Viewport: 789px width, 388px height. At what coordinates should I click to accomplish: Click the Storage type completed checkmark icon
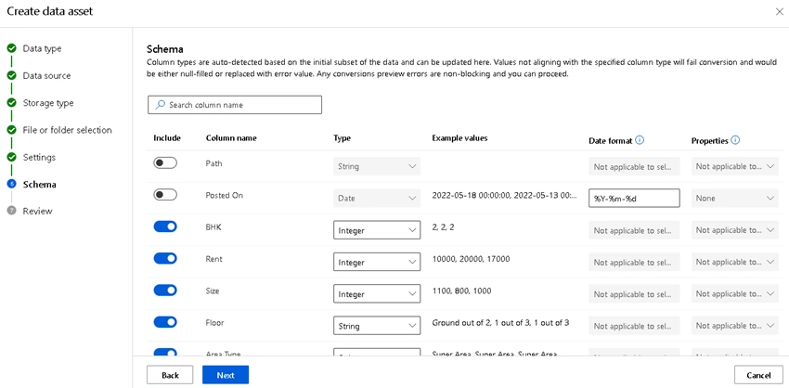coord(11,103)
